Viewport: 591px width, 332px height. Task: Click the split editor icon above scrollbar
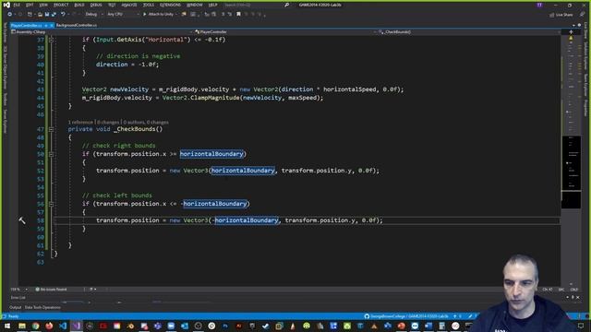click(571, 32)
